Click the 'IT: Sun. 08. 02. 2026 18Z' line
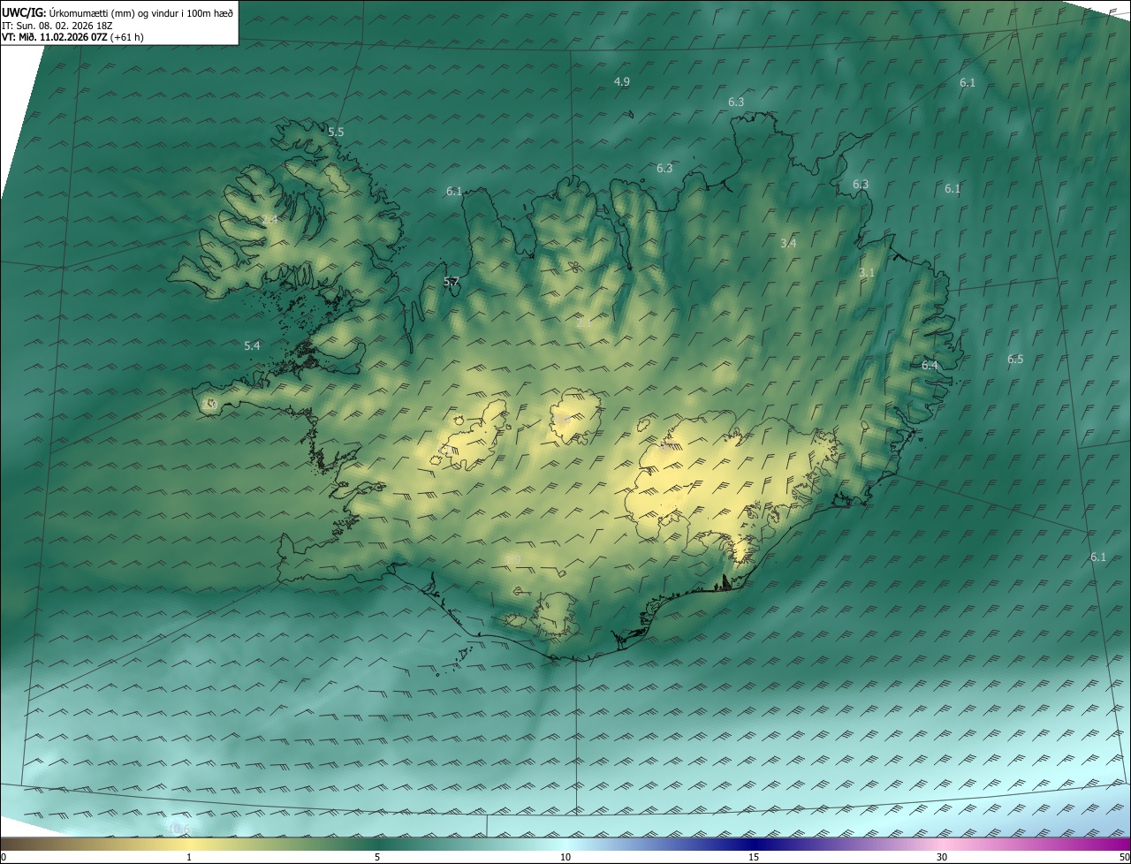 point(58,25)
